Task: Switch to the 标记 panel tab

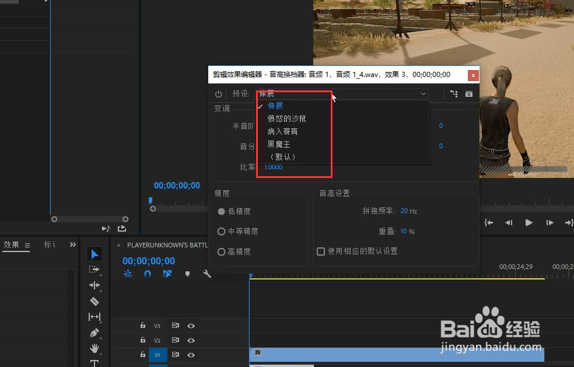Action: [50, 244]
